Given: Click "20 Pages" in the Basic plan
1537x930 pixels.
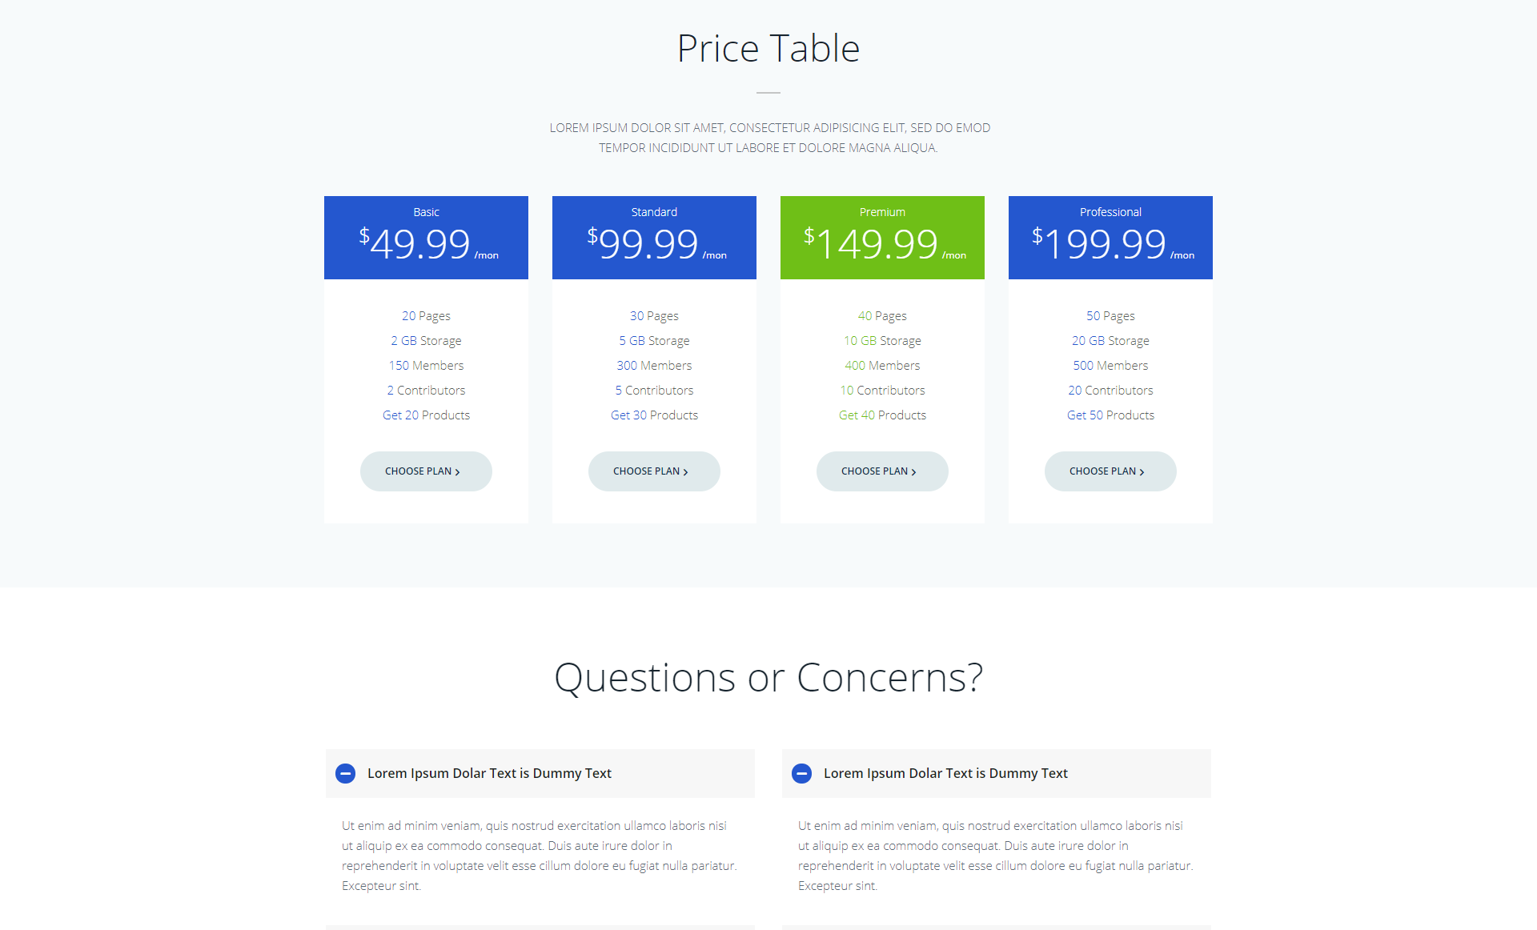Looking at the screenshot, I should (x=426, y=316).
